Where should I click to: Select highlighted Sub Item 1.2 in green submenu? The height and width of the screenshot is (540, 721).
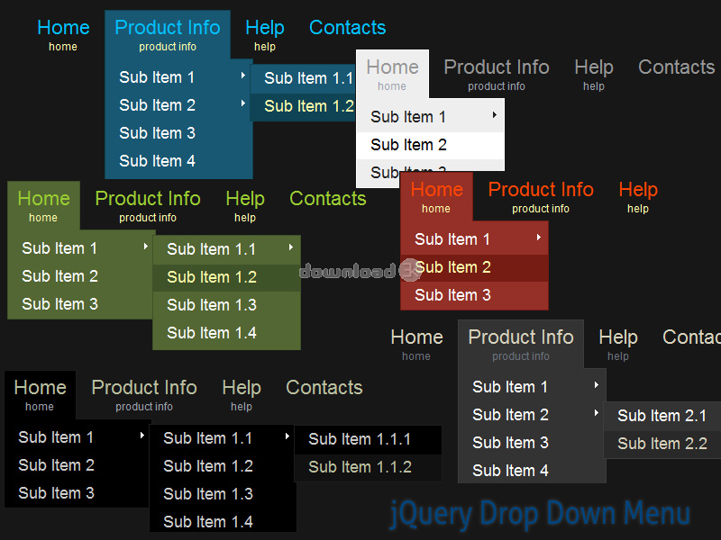[x=227, y=277]
